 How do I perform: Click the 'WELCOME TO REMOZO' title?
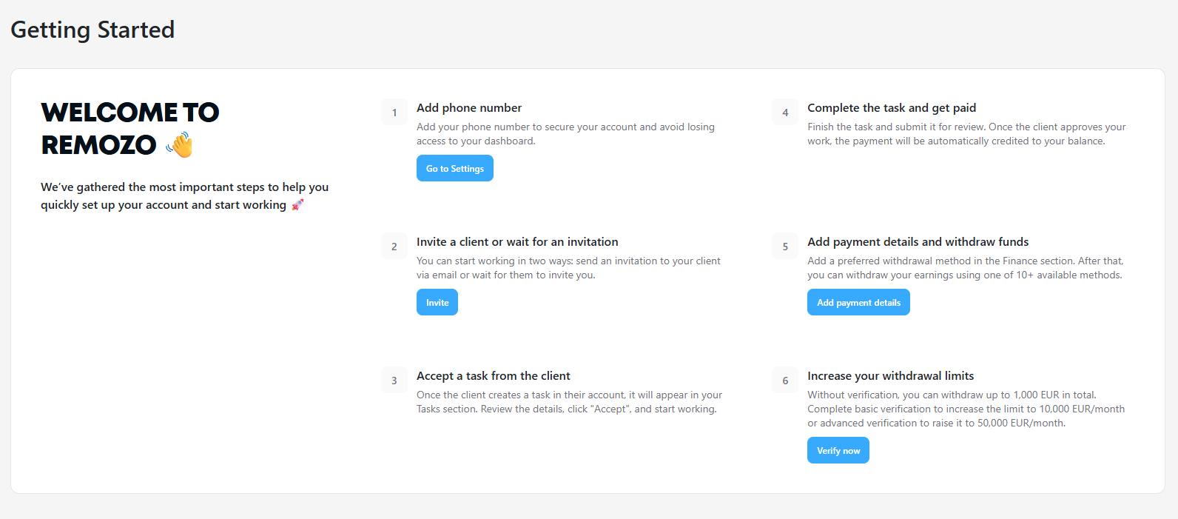130,128
